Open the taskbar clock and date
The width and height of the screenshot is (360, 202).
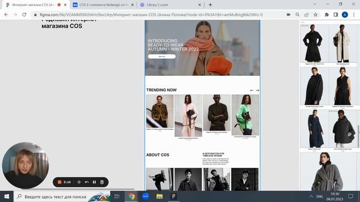(335, 196)
